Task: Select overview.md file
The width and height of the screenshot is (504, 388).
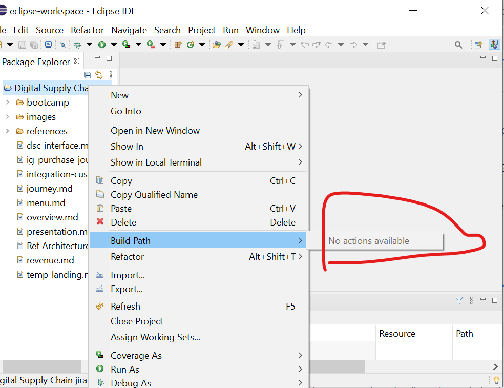Action: (52, 217)
